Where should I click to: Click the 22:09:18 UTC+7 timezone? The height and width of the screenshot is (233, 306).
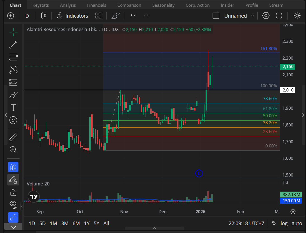coord(246,223)
